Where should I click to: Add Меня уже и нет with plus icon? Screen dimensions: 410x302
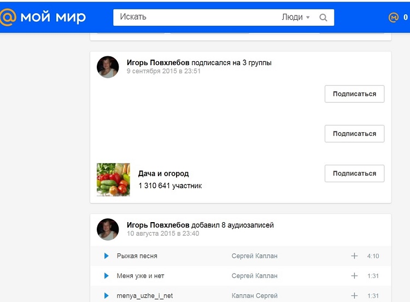(354, 276)
